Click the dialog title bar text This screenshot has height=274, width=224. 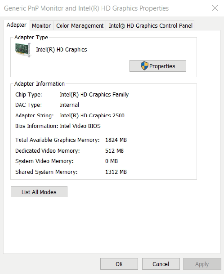(x=86, y=8)
